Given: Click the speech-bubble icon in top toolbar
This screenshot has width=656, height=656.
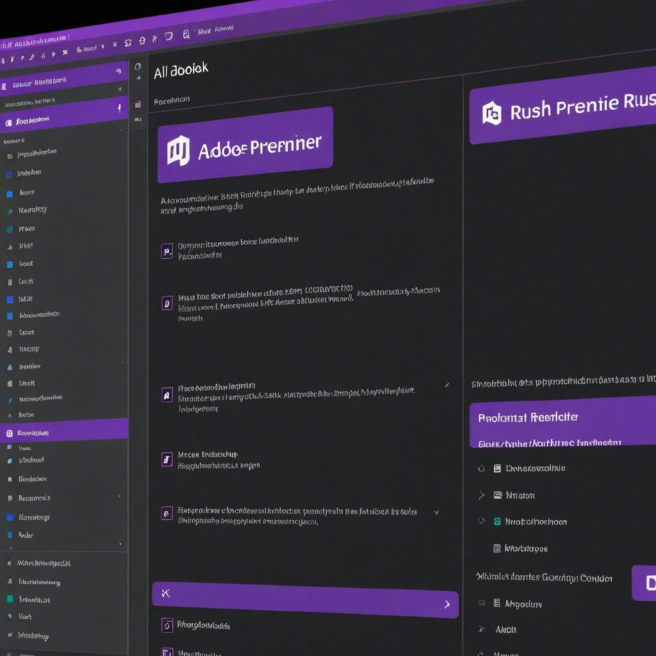Looking at the screenshot, I should tap(168, 37).
